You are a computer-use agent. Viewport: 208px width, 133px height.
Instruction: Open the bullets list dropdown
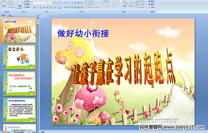(x=66, y=3)
